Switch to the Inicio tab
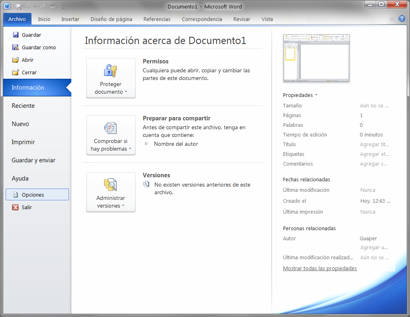This screenshot has width=410, height=317. pos(44,19)
